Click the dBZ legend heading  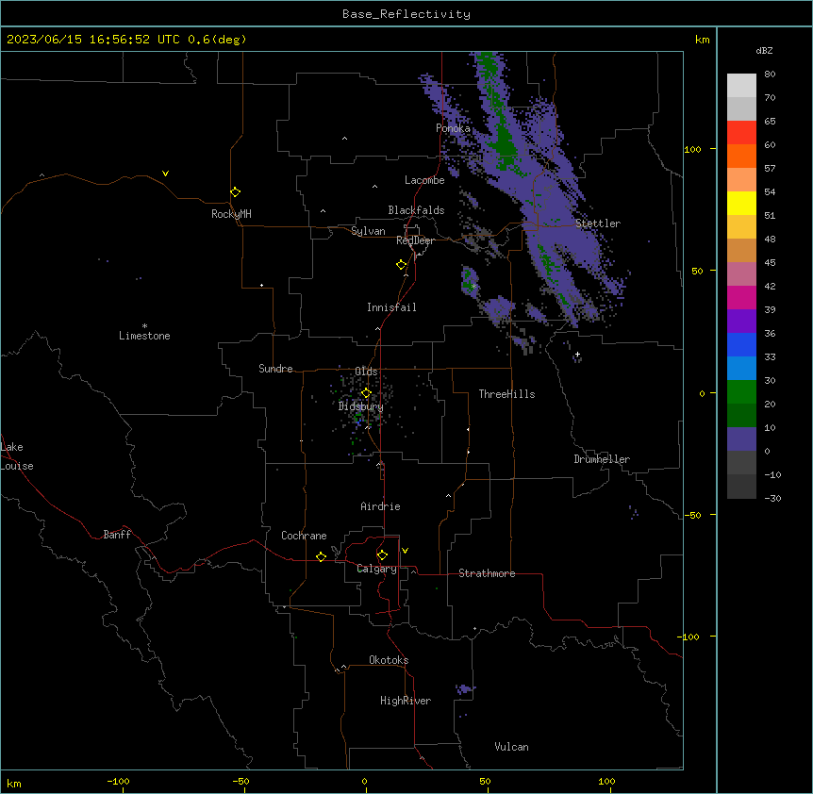[x=764, y=50]
